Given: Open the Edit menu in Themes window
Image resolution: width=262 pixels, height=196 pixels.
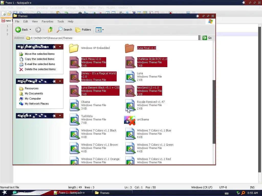Looking at the screenshot, I should pos(26,21).
